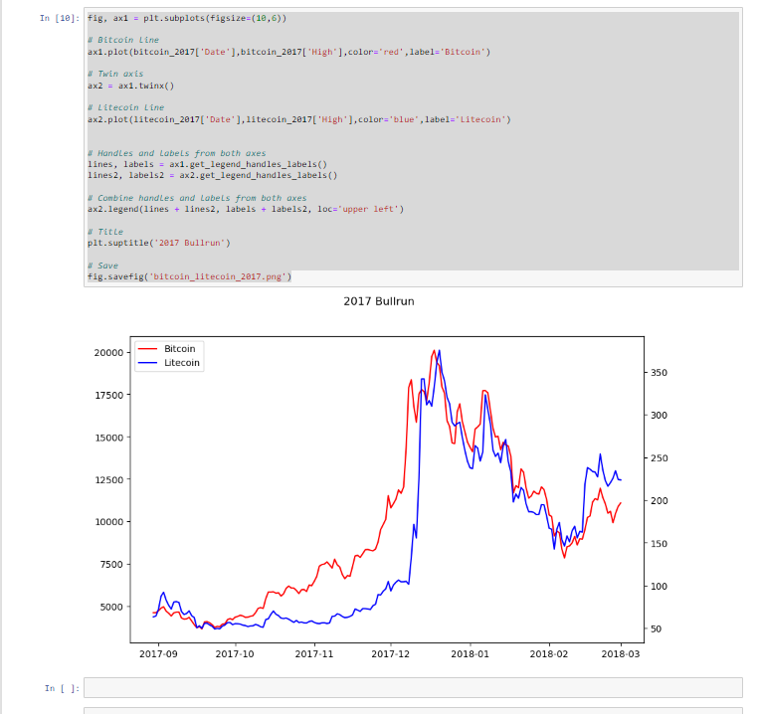This screenshot has width=758, height=714.
Task: Click the 17500 left axis label
Action: point(108,395)
